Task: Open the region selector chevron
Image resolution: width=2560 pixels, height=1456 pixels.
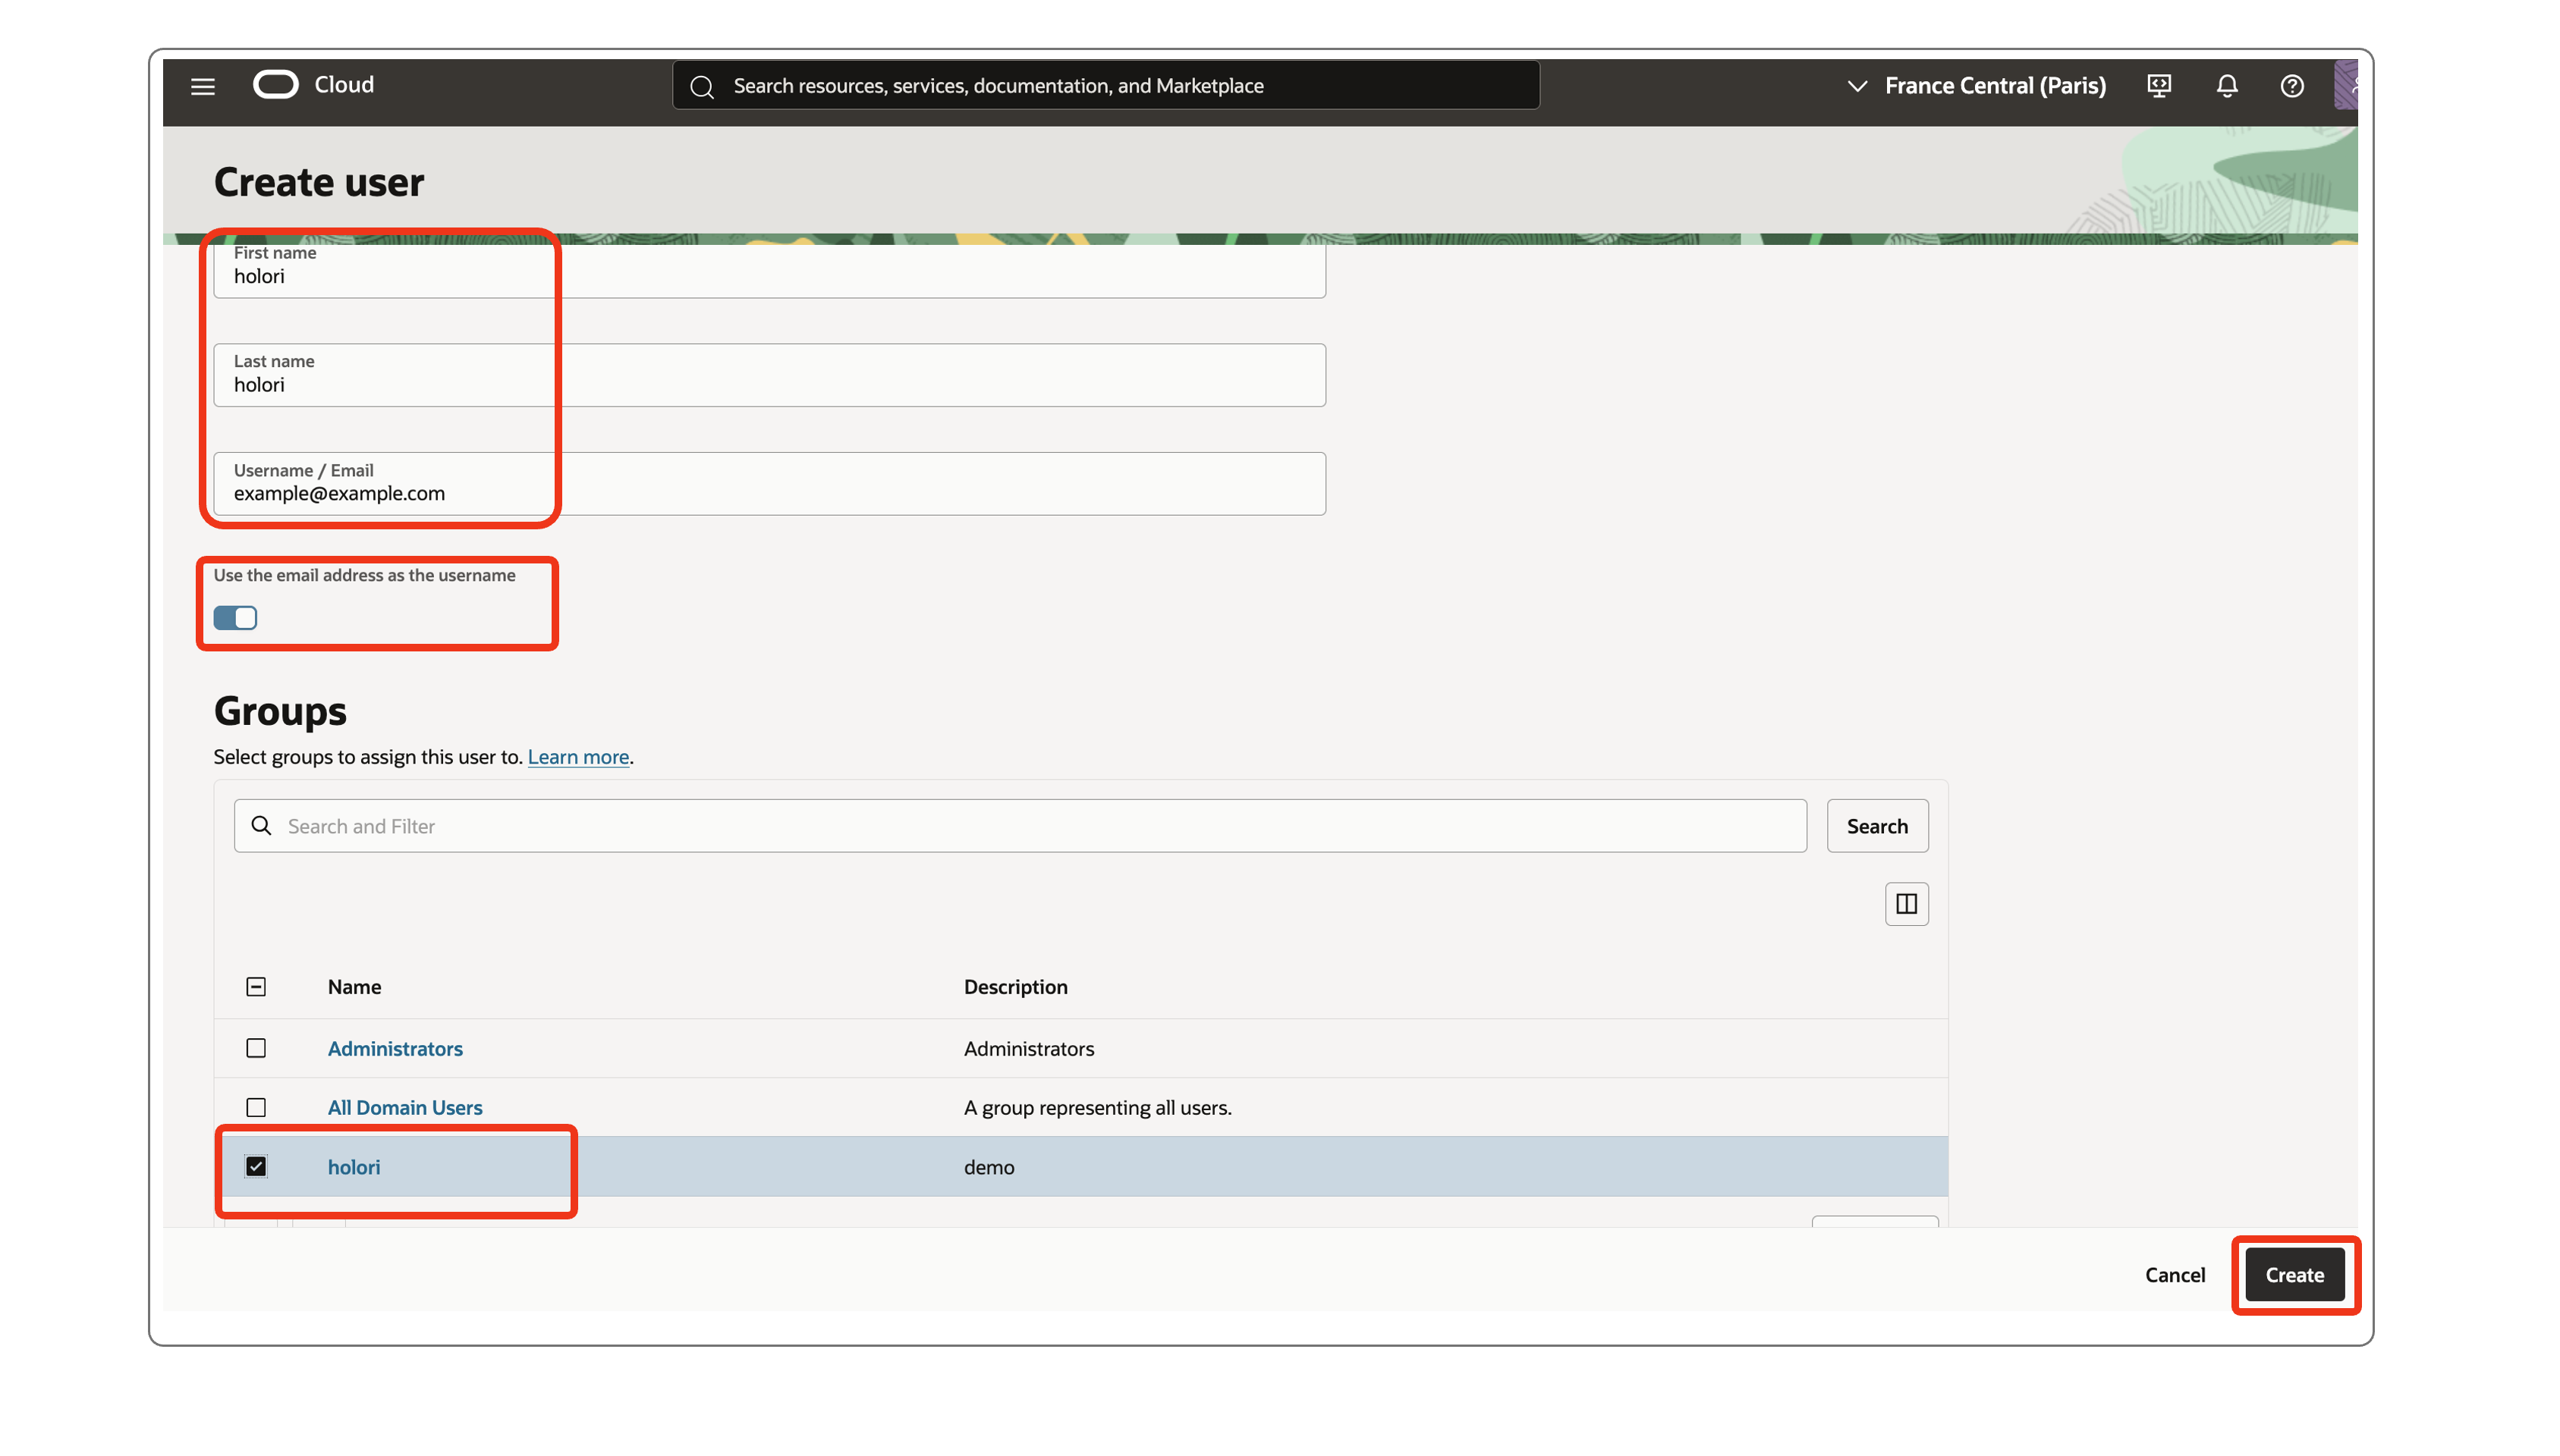Action: [1857, 86]
